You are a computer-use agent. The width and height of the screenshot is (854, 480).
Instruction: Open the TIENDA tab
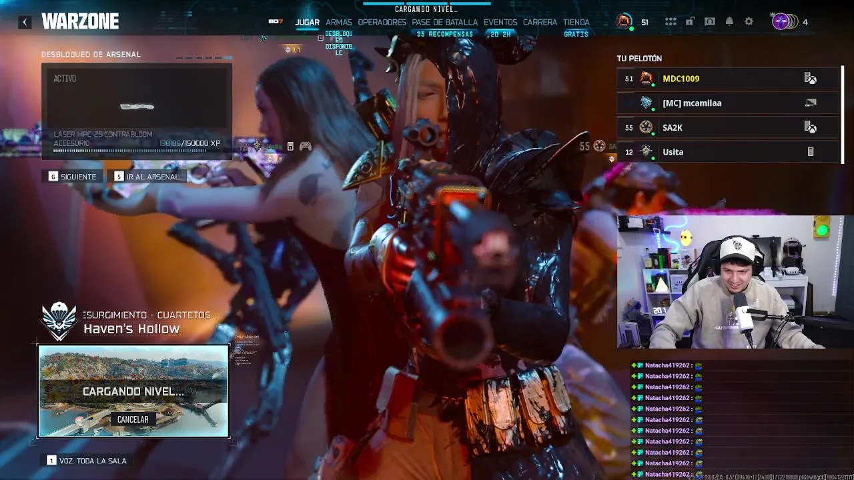(576, 22)
